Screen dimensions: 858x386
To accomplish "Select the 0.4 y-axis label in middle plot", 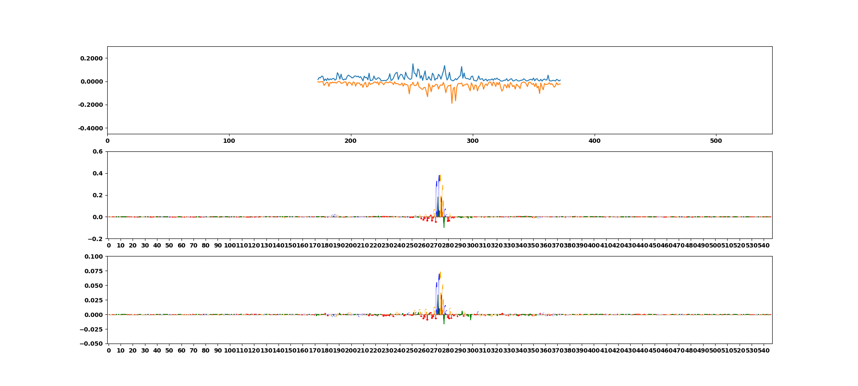I will point(97,173).
